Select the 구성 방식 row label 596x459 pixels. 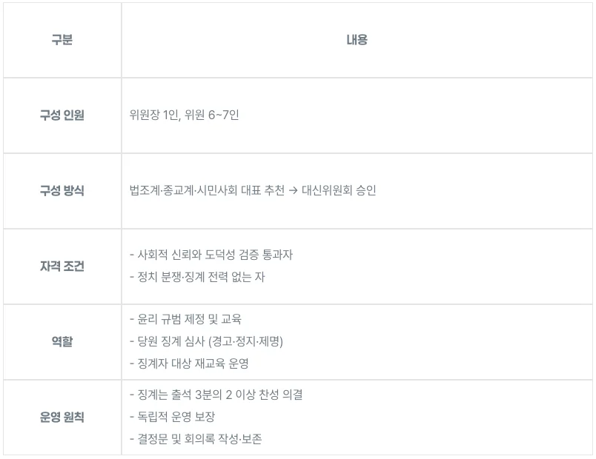[62, 191]
